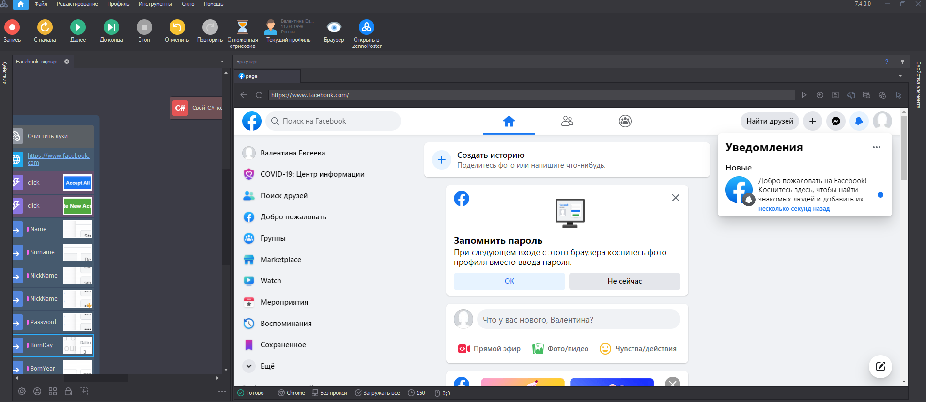Click the navigate play arrow beside address bar
The width and height of the screenshot is (926, 402).
pos(804,95)
